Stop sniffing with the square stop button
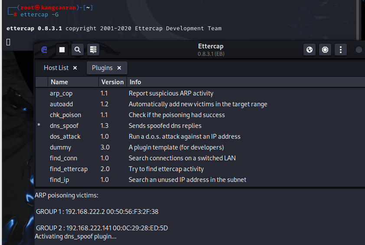 (x=62, y=50)
